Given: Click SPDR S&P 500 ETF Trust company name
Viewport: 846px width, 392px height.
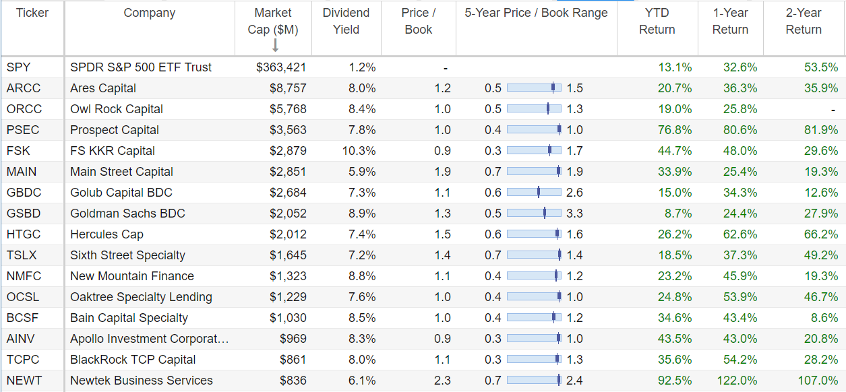Looking at the screenshot, I should point(141,67).
